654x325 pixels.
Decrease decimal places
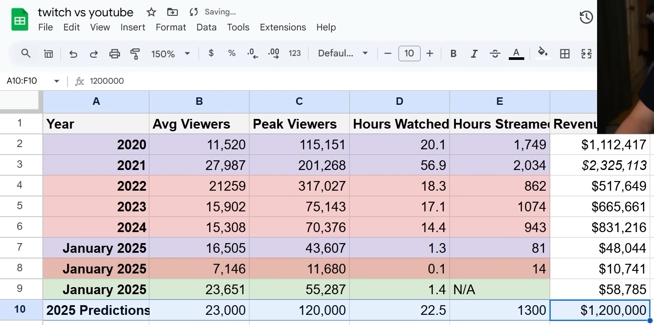(252, 54)
